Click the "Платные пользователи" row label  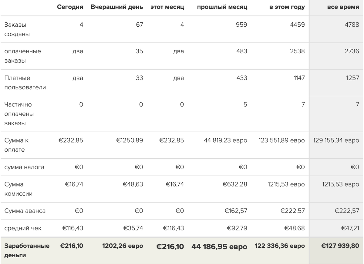click(25, 83)
